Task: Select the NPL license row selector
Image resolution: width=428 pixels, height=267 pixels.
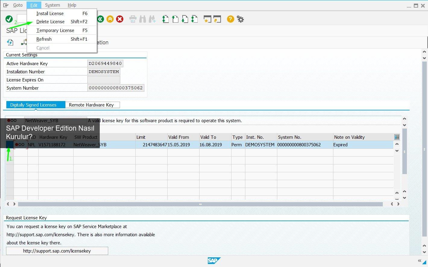Action: point(10,145)
